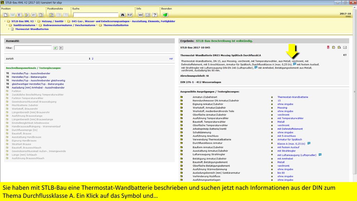Click the list view icon labelled E in Position toolbar
The image size is (357, 201).
(20, 15)
